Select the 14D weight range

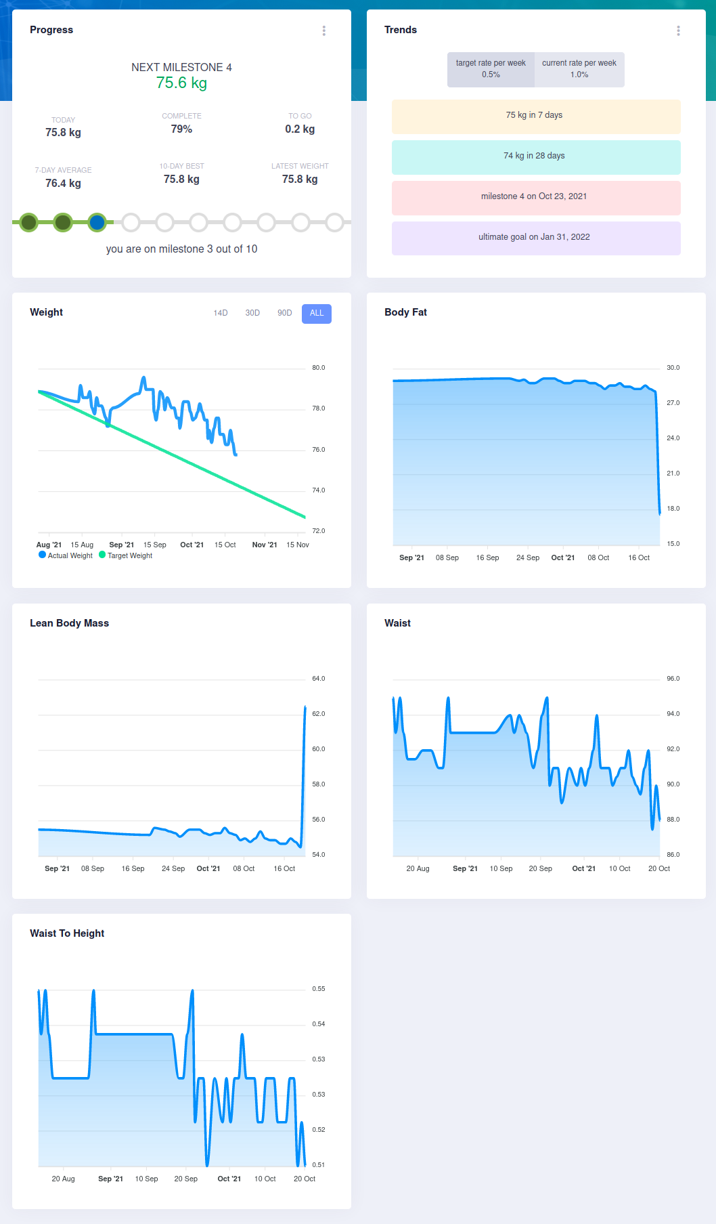(x=221, y=313)
